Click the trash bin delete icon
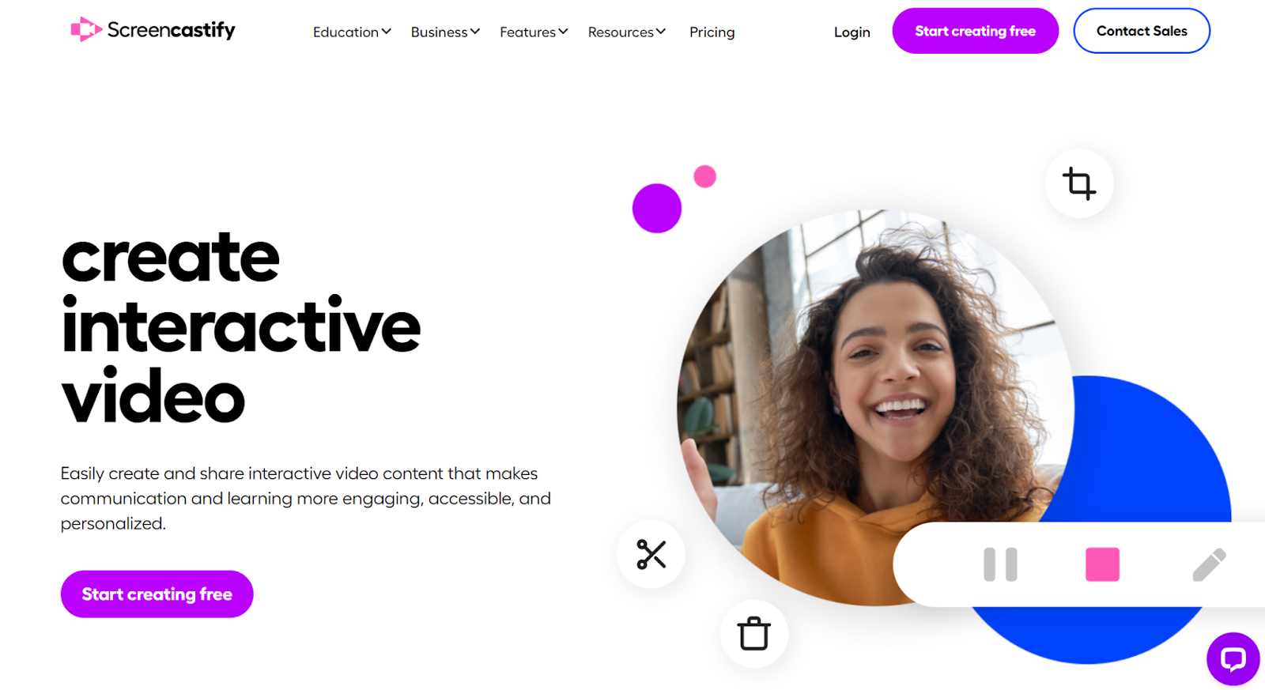Screen dimensions: 1265x690 (753, 633)
